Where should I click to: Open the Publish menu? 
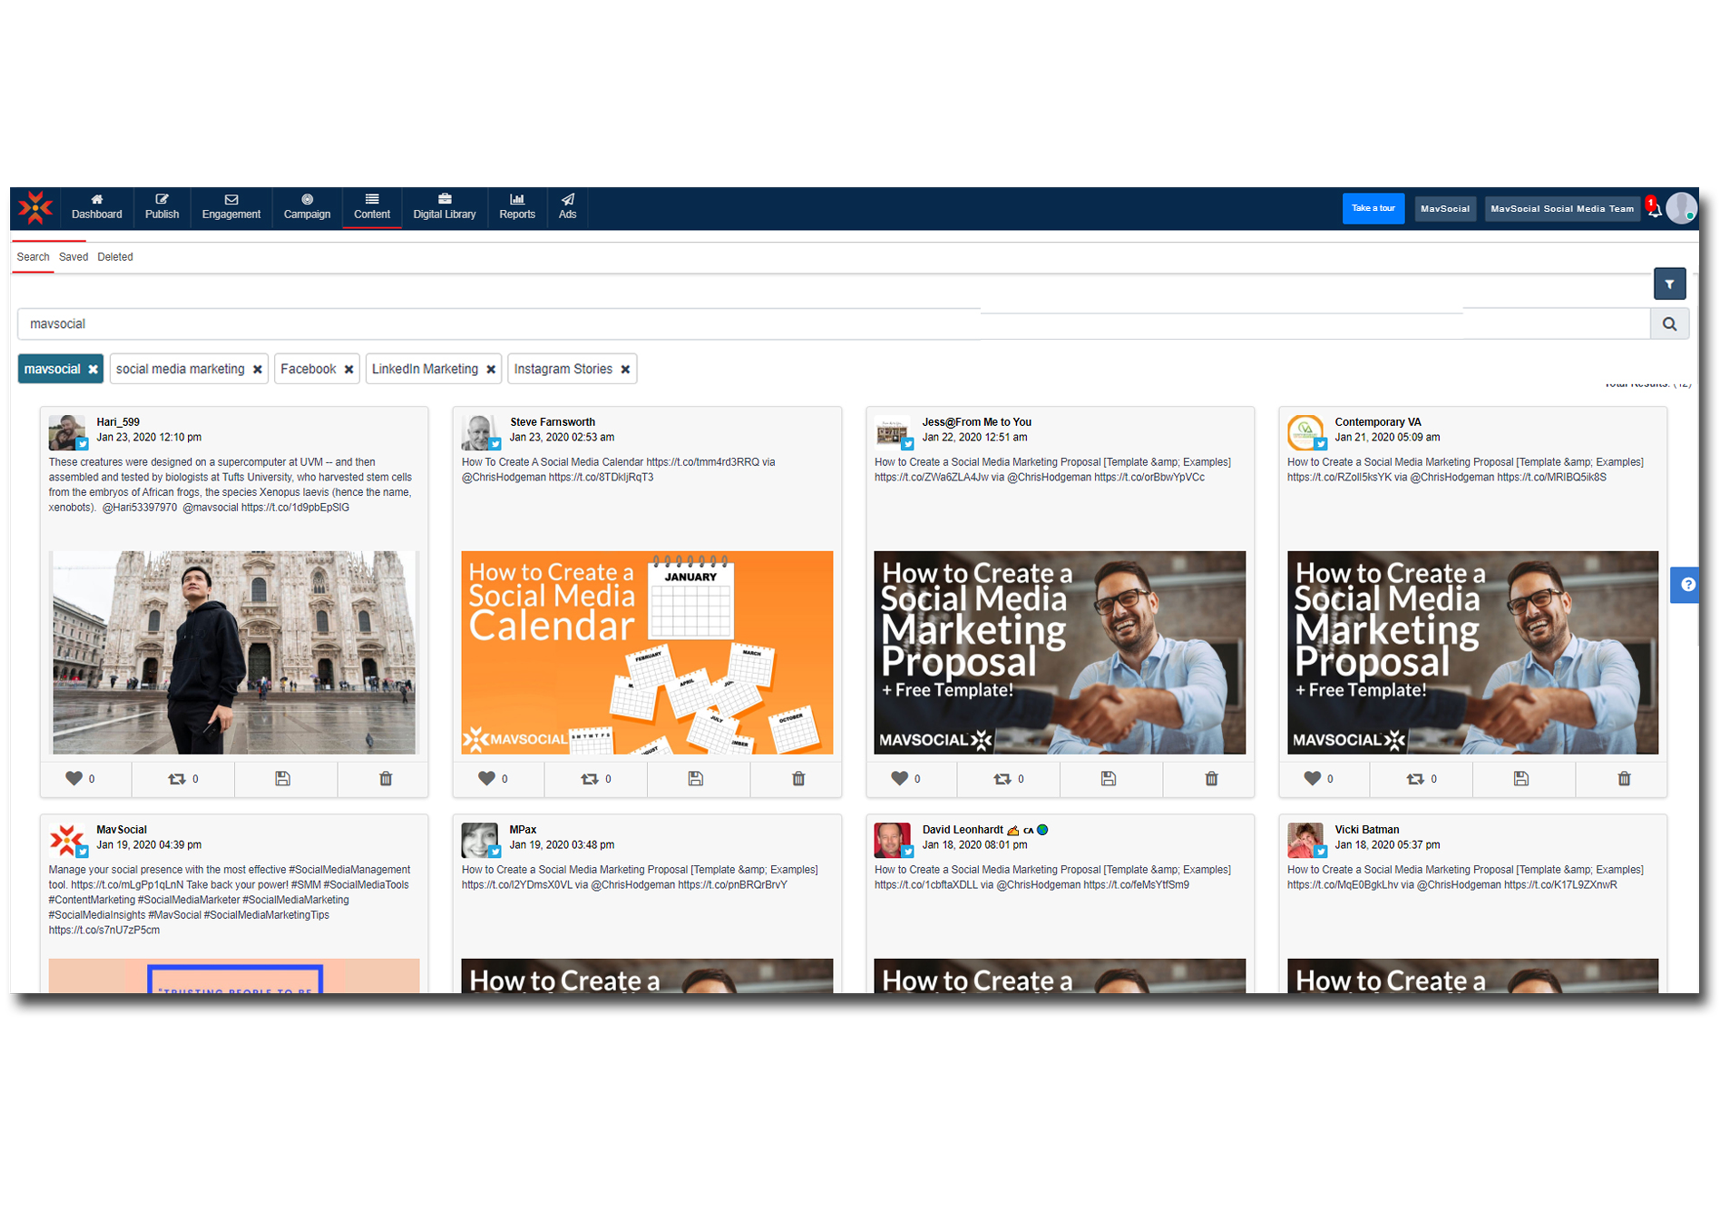pyautogui.click(x=162, y=207)
